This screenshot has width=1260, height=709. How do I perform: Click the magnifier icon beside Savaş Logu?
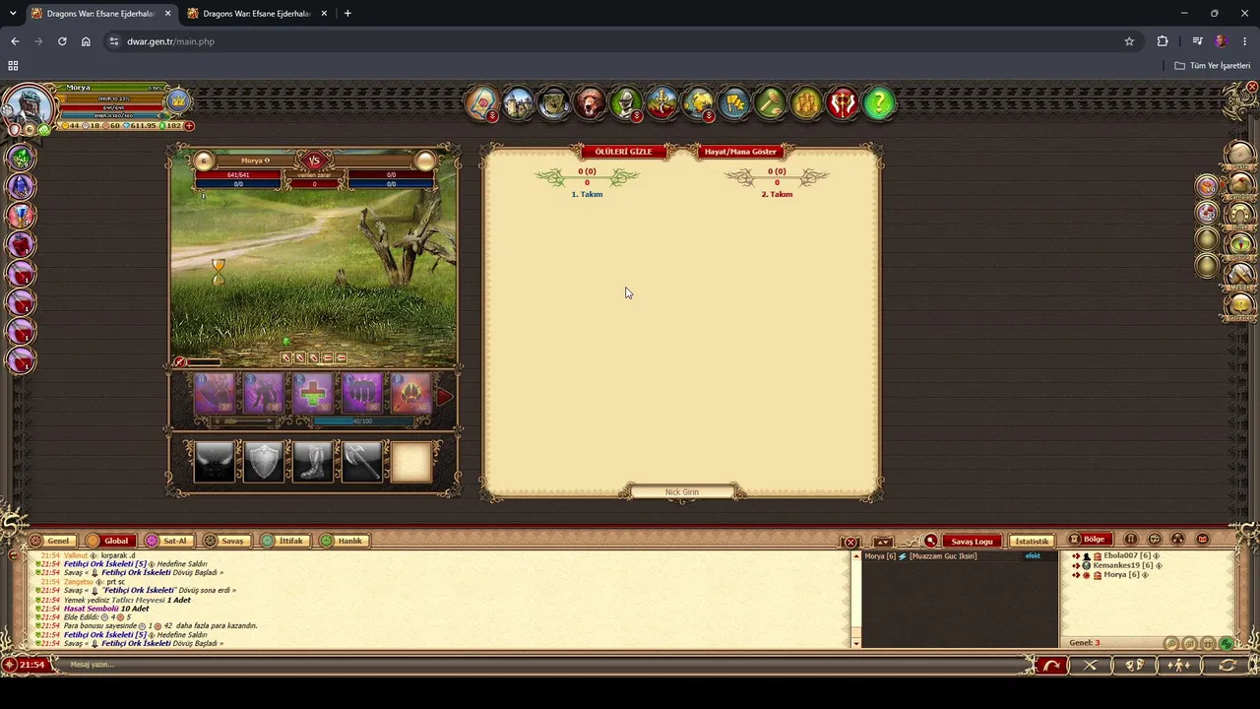click(x=930, y=541)
